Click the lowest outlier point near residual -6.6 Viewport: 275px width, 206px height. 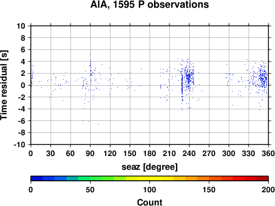(98, 124)
